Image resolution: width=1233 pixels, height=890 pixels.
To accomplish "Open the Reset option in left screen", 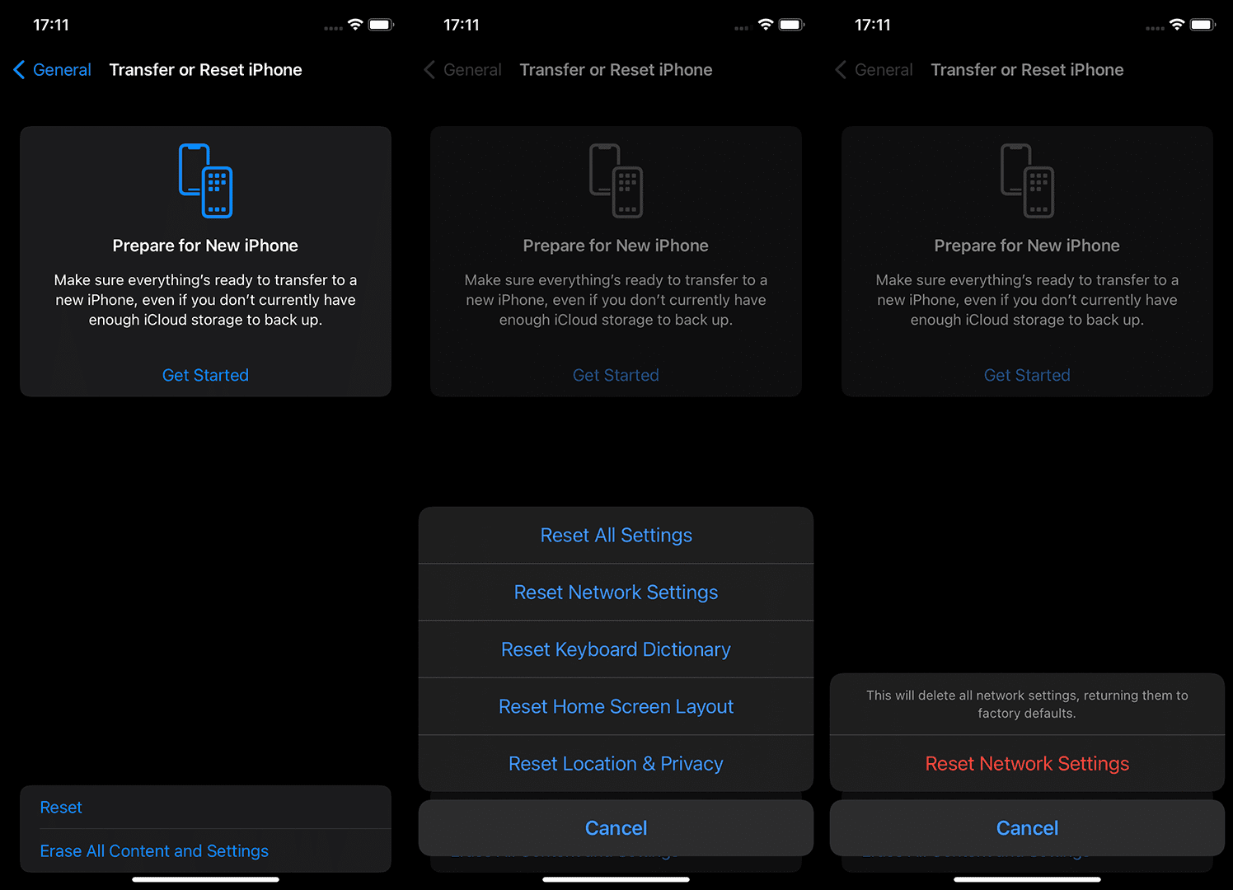I will pyautogui.click(x=205, y=808).
